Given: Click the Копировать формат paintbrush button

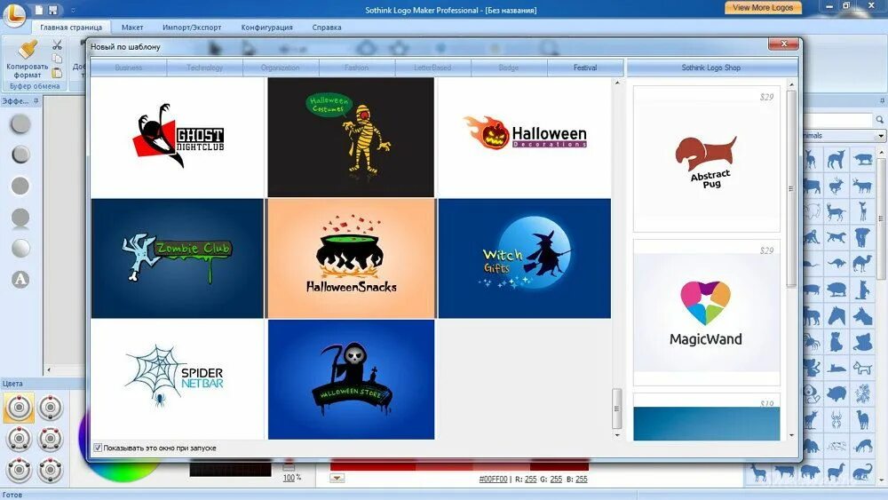Looking at the screenshot, I should 28,59.
